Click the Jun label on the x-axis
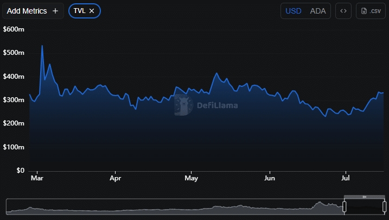This screenshot has width=389, height=220. [270, 178]
